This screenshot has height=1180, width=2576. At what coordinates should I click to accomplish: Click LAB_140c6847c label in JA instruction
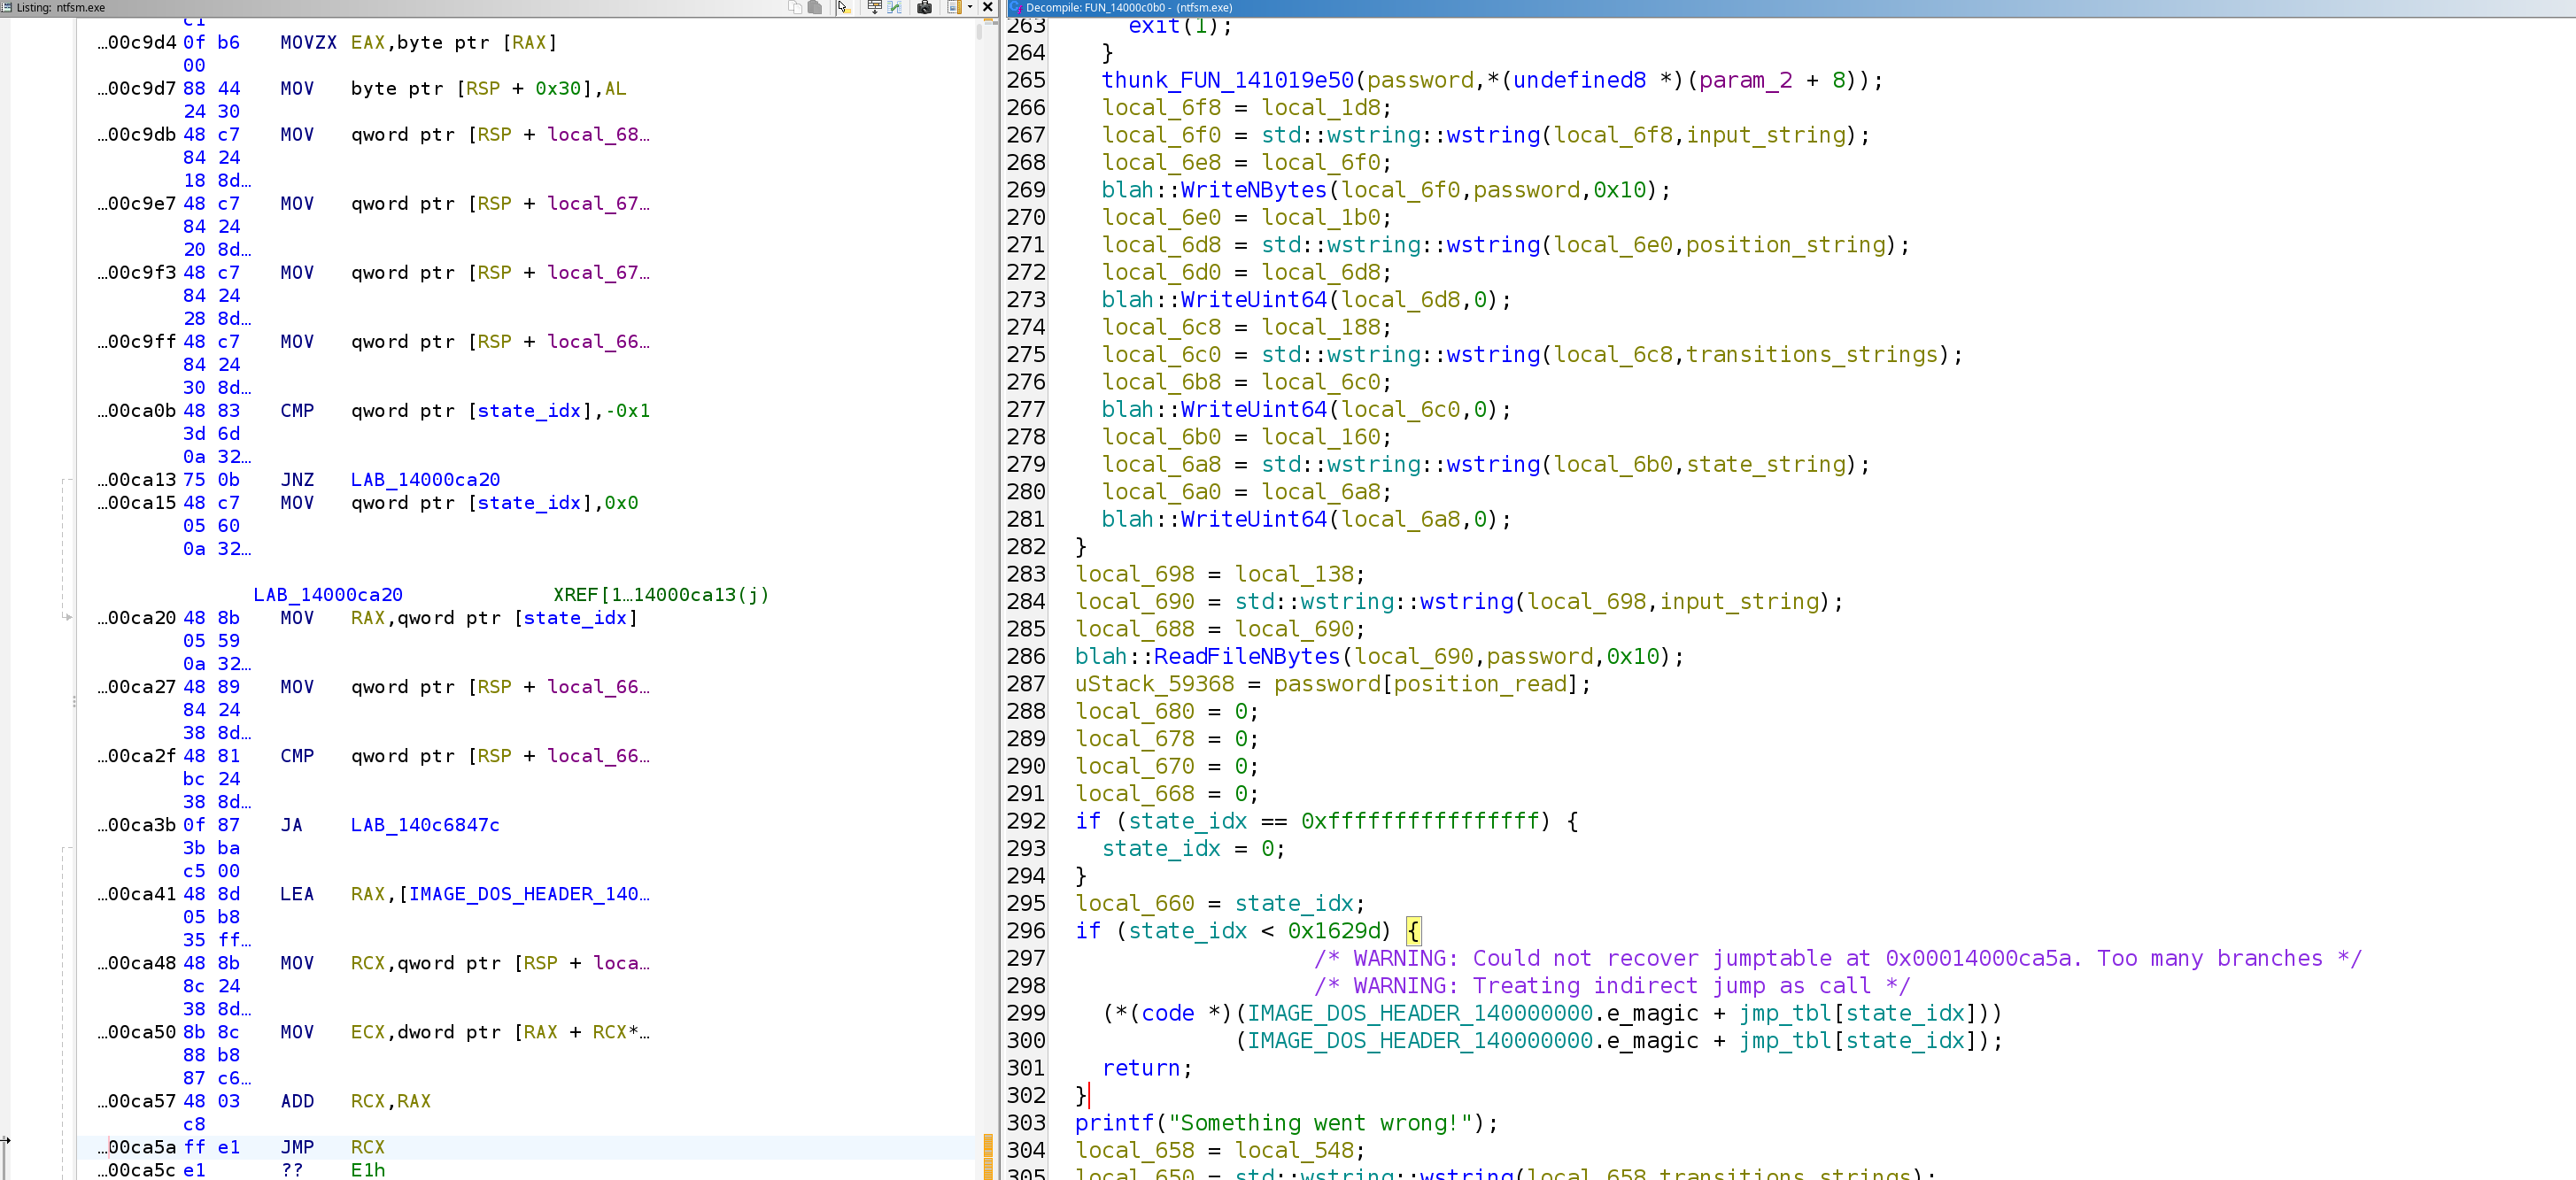425,825
